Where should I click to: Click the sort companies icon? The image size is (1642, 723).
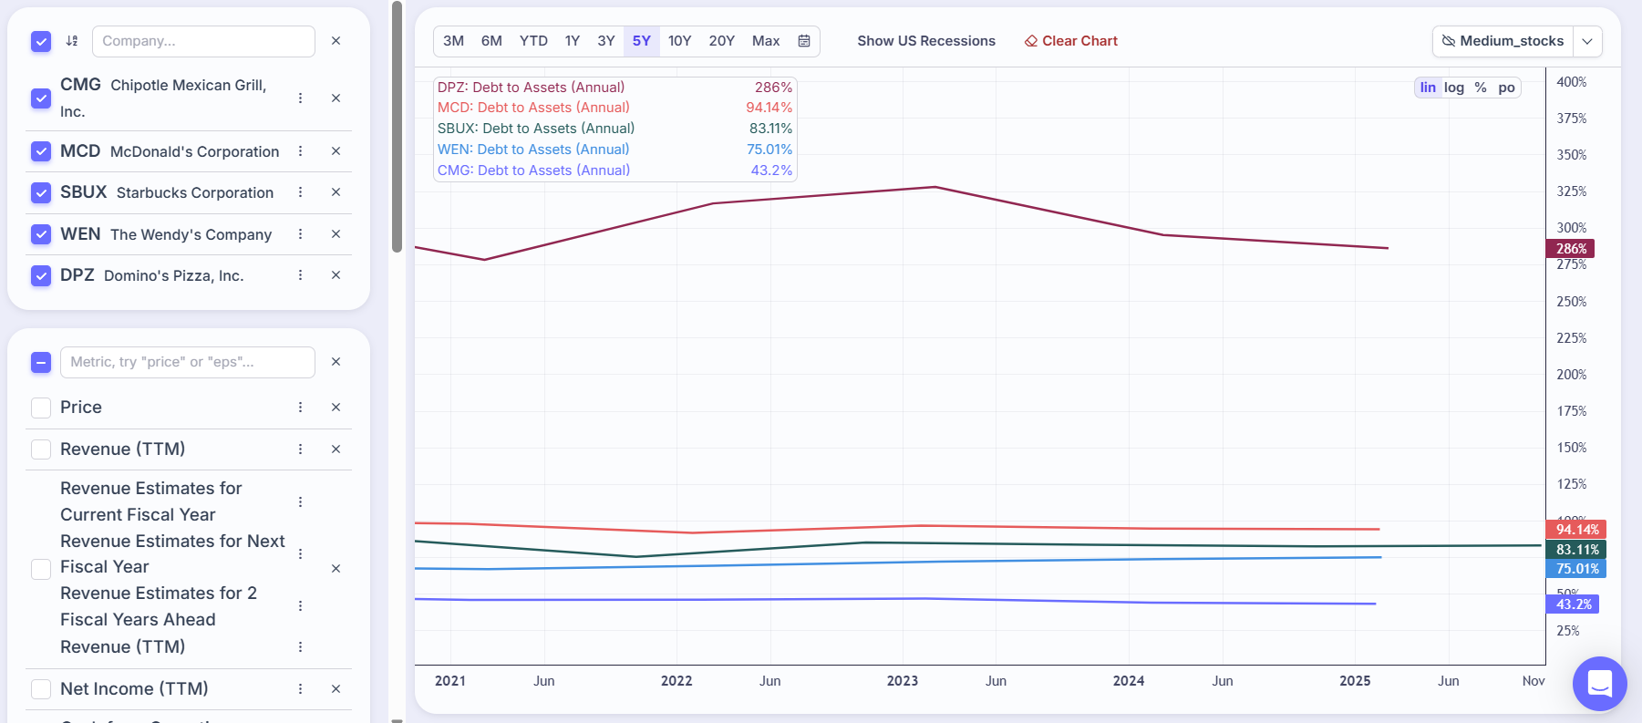point(72,41)
